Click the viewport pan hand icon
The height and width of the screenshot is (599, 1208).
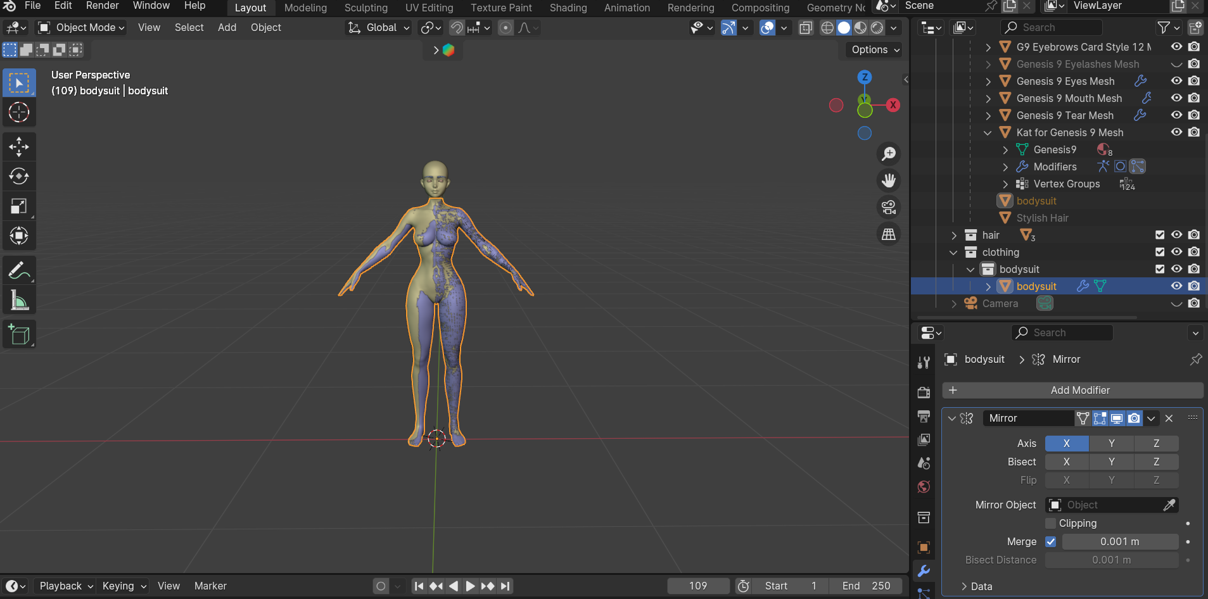coord(889,180)
